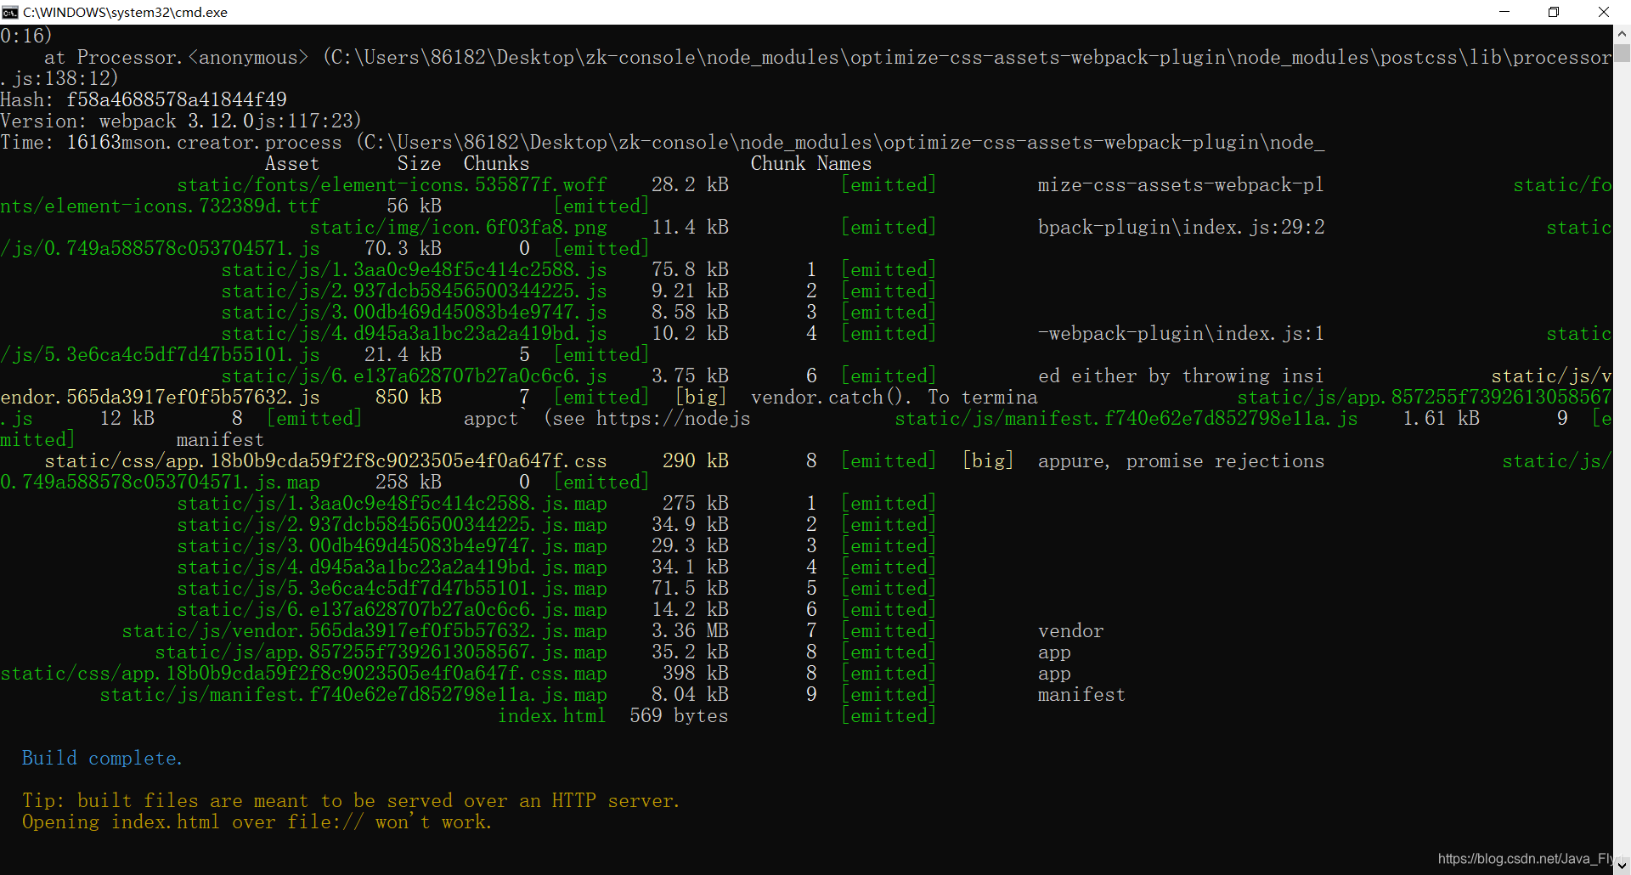Minimize the cmd.exe window
The height and width of the screenshot is (875, 1631).
pyautogui.click(x=1504, y=12)
